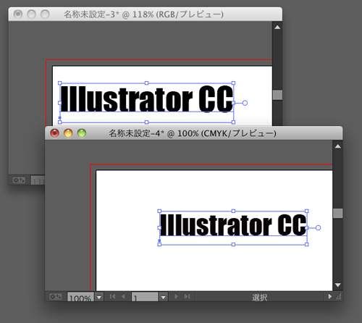Open the zoom level dropdown next to 100%
The width and height of the screenshot is (362, 323).
tap(99, 297)
